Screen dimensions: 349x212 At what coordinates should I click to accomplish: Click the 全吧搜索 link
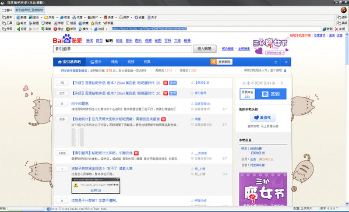[x=244, y=49]
